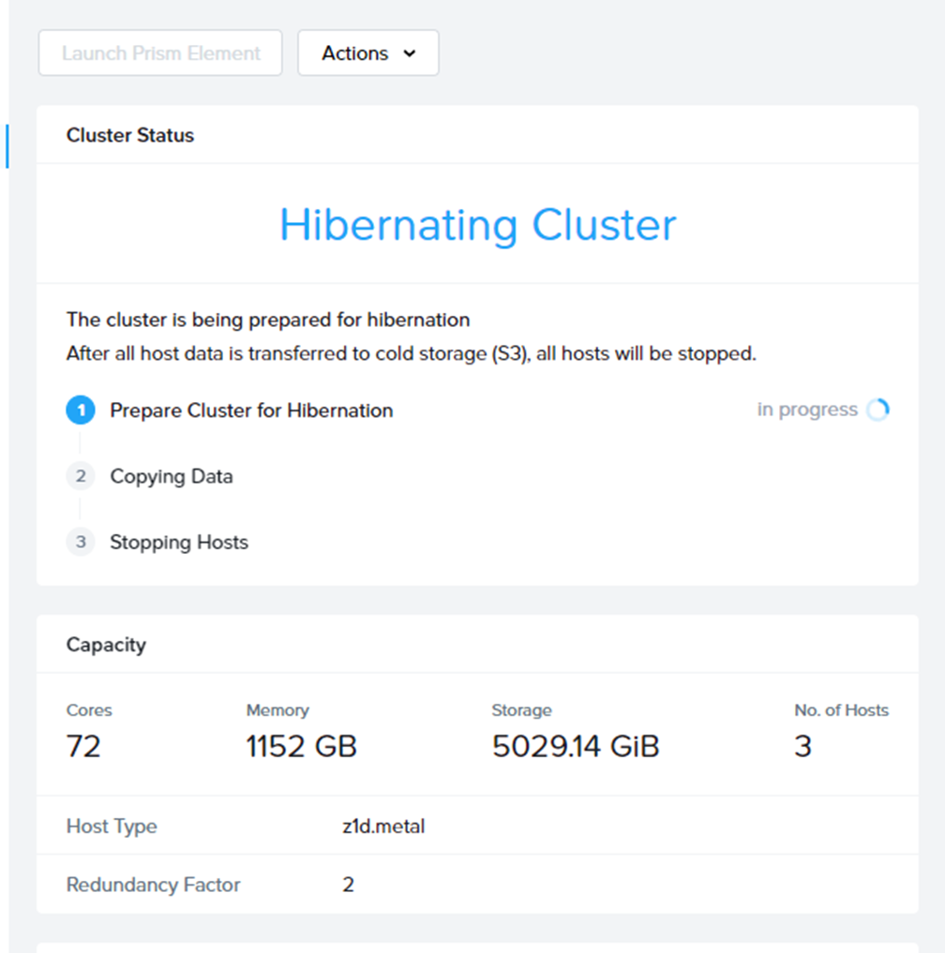The height and width of the screenshot is (953, 945).
Task: Click the Cores value 72
Action: 83,746
